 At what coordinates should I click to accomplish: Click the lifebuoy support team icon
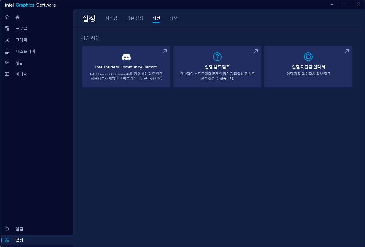pyautogui.click(x=308, y=57)
